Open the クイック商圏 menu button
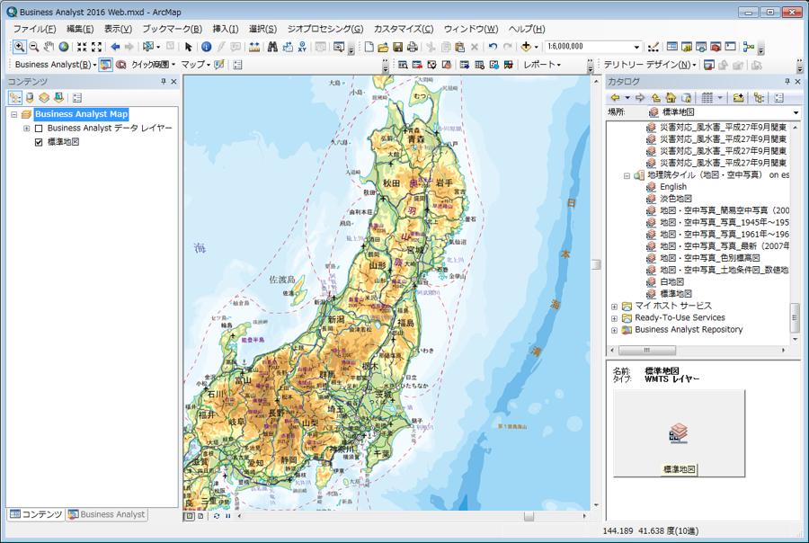The height and width of the screenshot is (543, 809). coord(153,65)
